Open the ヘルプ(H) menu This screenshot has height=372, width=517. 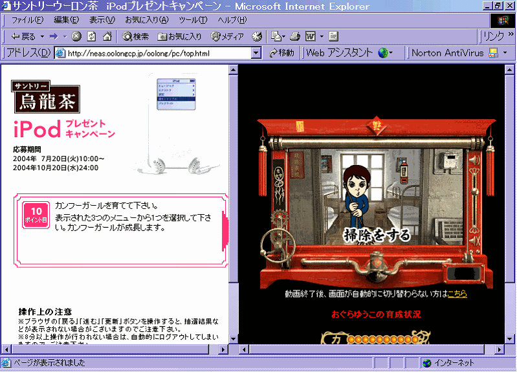pos(232,20)
